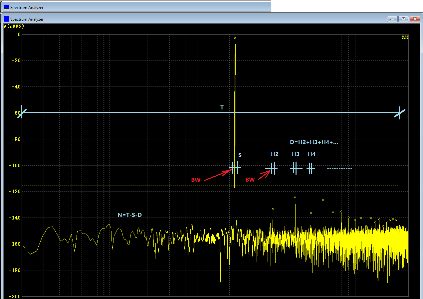
Task: Click the left end cross of T line
Action: tap(22, 112)
